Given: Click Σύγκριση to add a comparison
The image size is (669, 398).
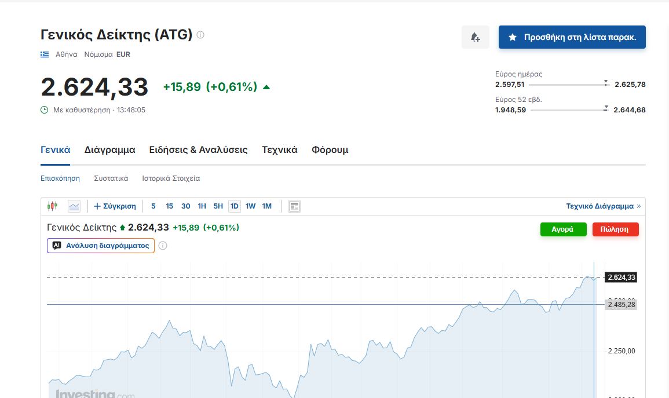Looking at the screenshot, I should coord(115,206).
